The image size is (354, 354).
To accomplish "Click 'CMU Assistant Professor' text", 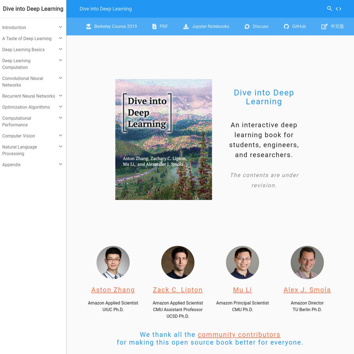I will click(x=178, y=309).
